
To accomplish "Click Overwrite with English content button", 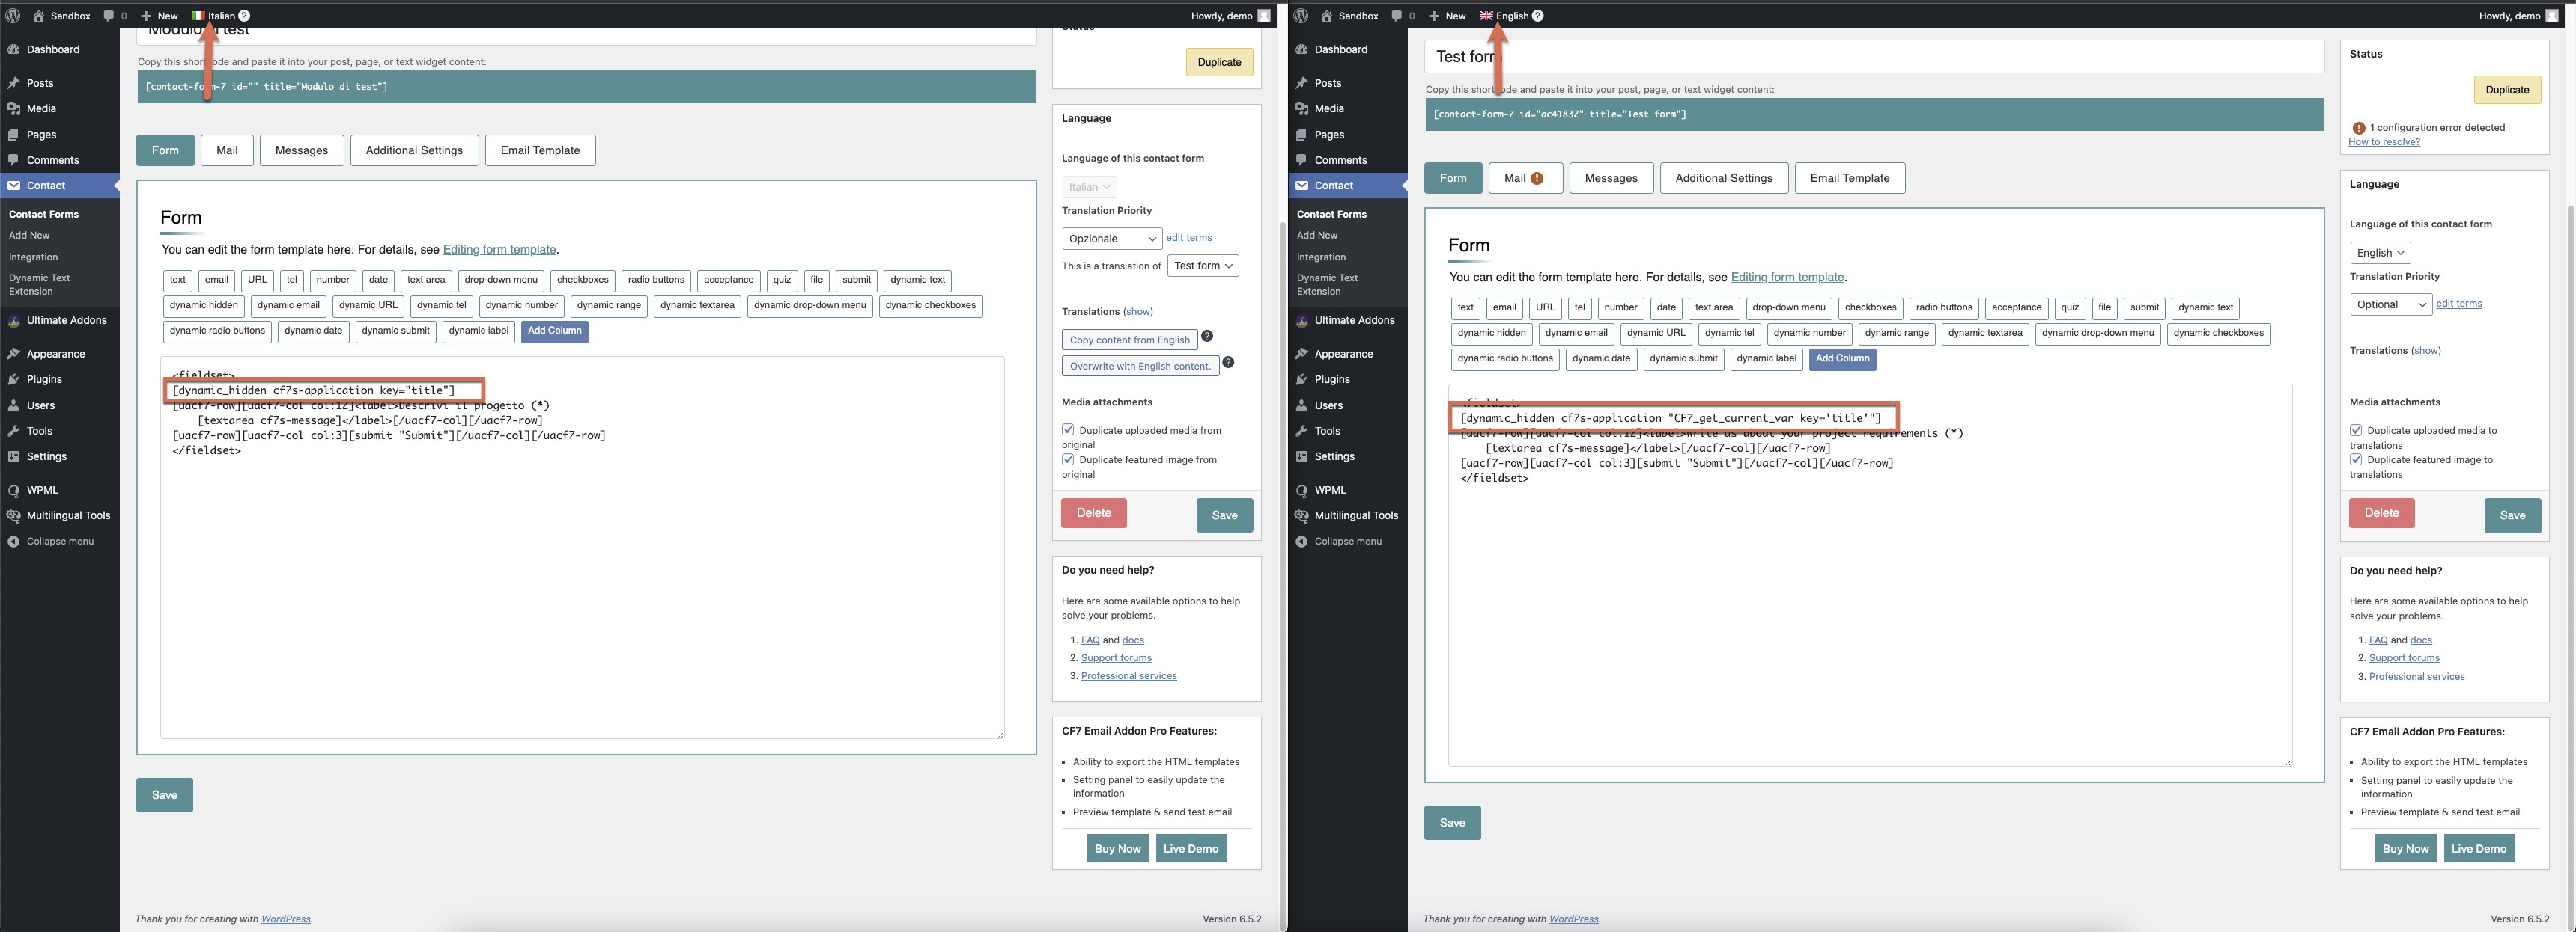I will pyautogui.click(x=1140, y=366).
